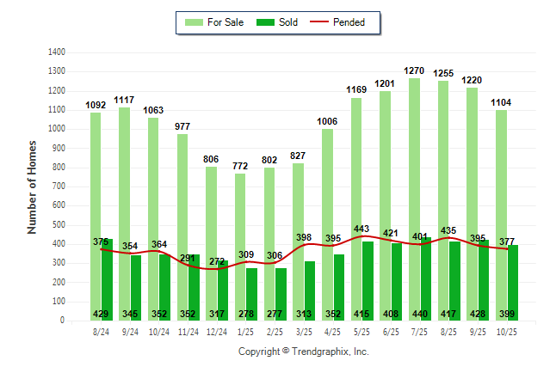Click the 1400 y-axis tick label
The image size is (556, 373).
pyautogui.click(x=59, y=52)
